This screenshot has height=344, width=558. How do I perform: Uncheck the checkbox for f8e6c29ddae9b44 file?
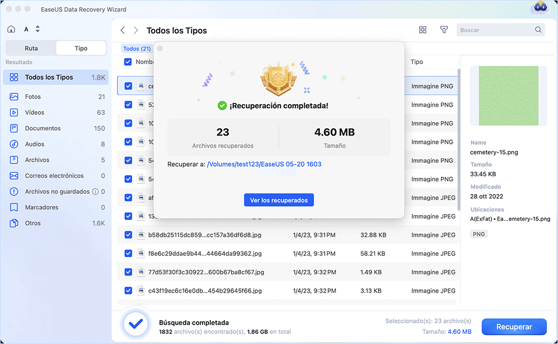pos(128,253)
